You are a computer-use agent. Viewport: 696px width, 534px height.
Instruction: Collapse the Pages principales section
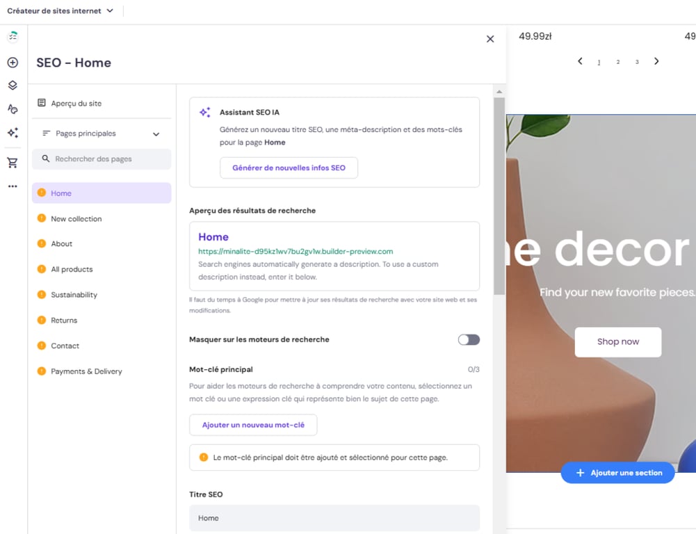pos(156,133)
